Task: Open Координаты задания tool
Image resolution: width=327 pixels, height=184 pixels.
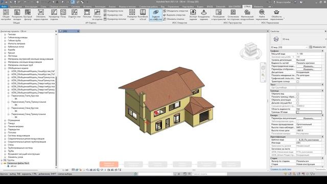Action: pyautogui.click(x=204, y=15)
